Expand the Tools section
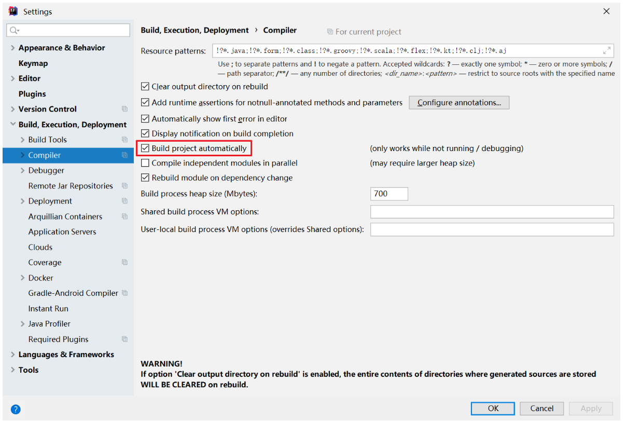 12,370
